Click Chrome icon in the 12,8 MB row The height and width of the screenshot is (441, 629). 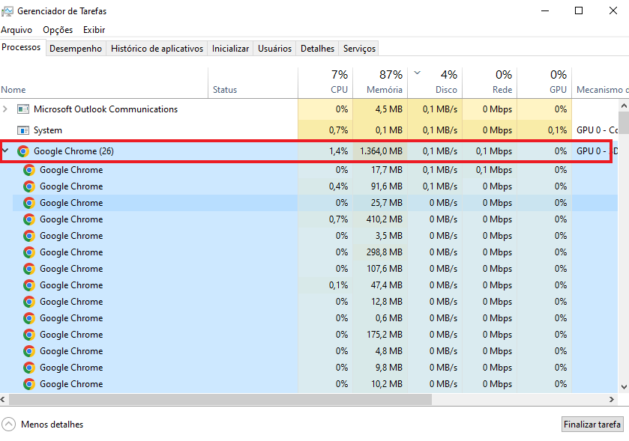29,302
